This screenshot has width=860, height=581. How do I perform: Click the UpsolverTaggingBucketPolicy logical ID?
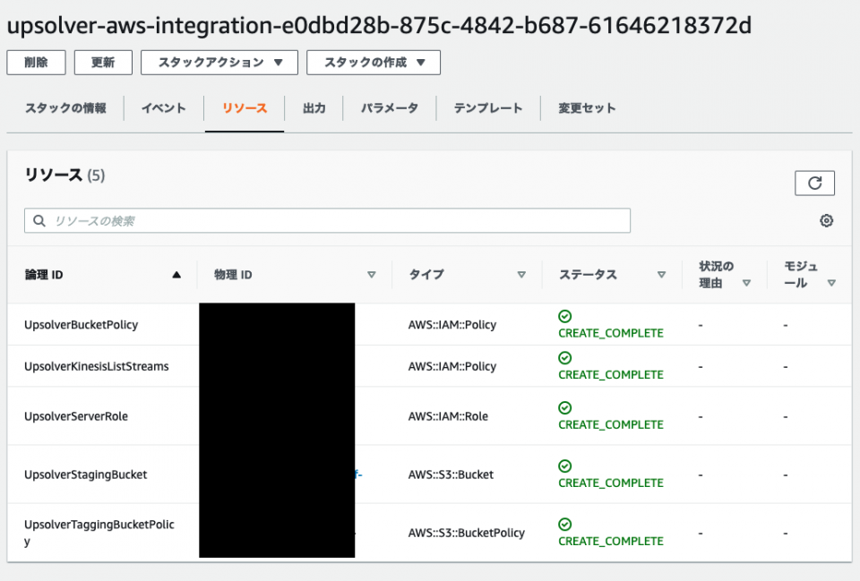point(99,533)
